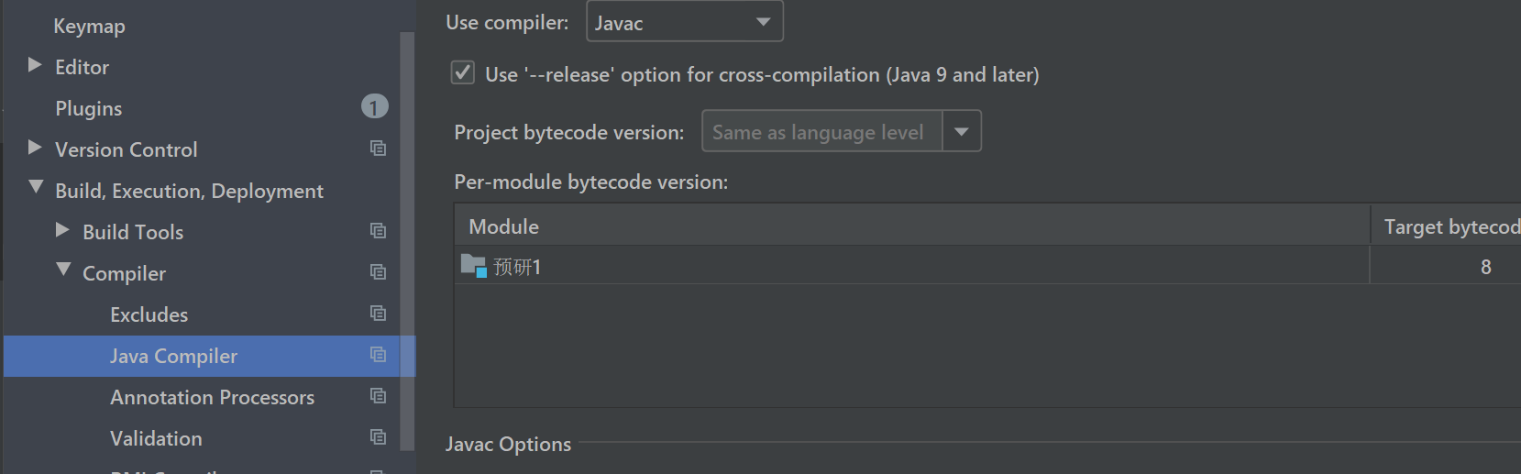Click the target bytecode value 8
The image size is (1521, 474).
[1485, 267]
